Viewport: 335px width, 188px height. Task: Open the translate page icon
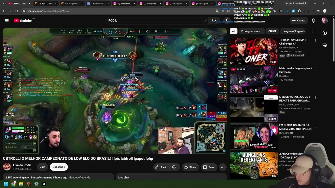(217, 11)
